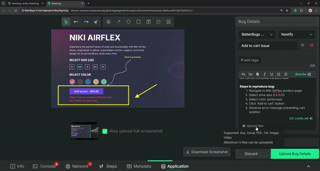320x171 pixels.
Task: Click the add tags input field
Action: [x=250, y=60]
